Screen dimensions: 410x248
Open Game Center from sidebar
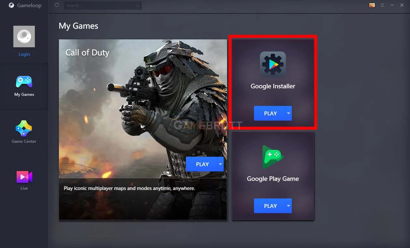click(24, 132)
